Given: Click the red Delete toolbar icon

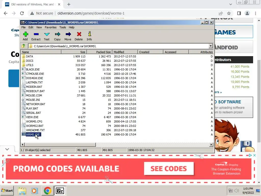Looking at the screenshot, I should pyautogui.click(x=79, y=34).
